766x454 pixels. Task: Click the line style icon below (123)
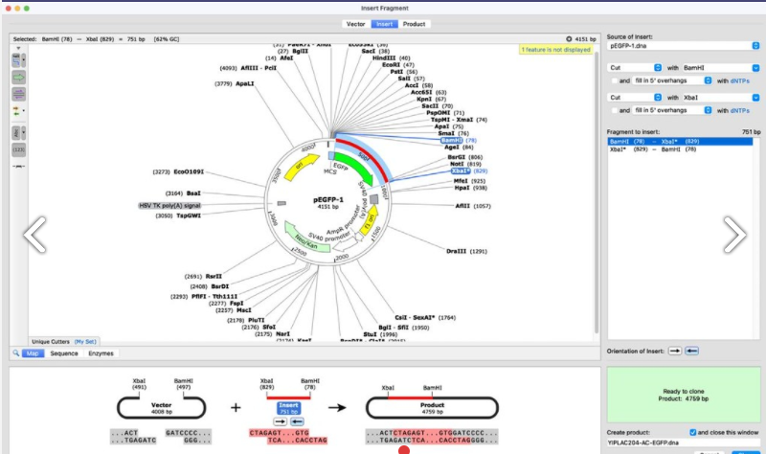(18, 167)
